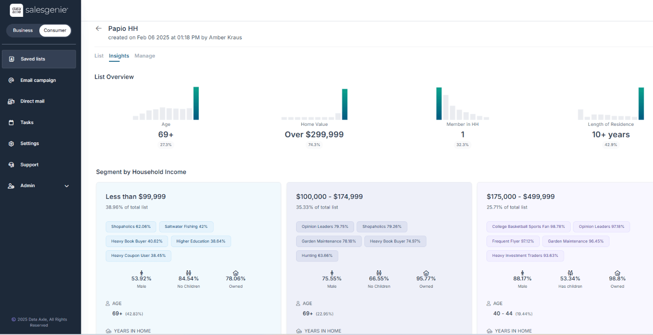
Task: Click the Settings gear icon
Action: coord(11,144)
